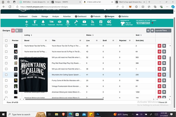The image size is (176, 117).
Task: Click the Donate heart icon
Action: pos(152,23)
